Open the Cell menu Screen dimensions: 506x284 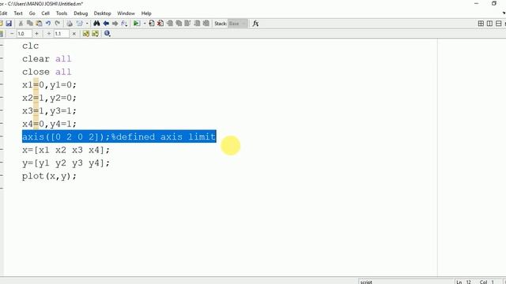click(46, 13)
